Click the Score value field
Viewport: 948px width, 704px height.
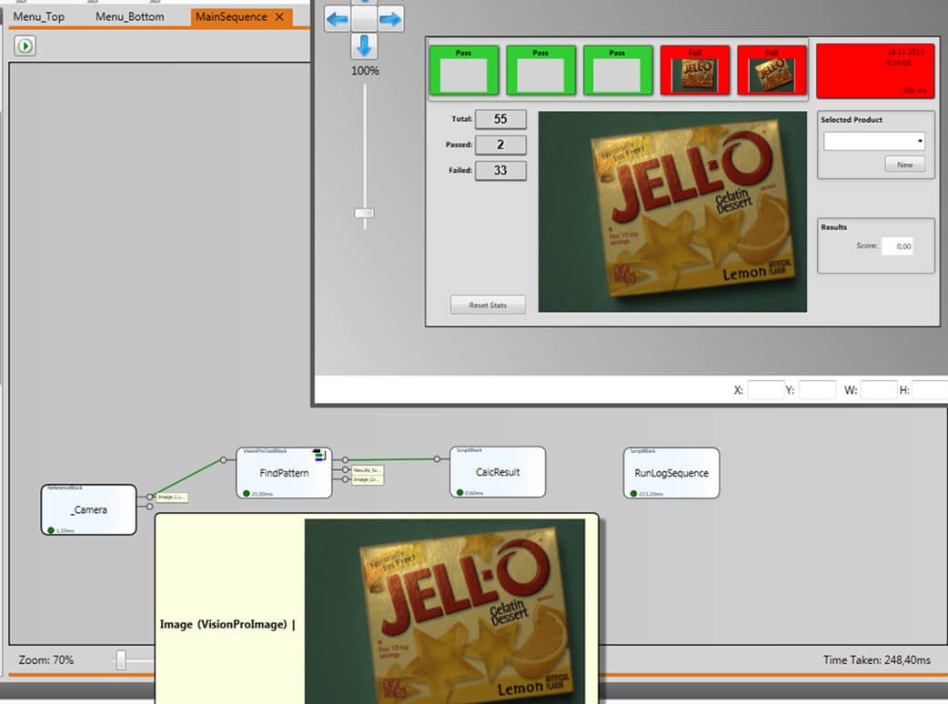point(896,246)
